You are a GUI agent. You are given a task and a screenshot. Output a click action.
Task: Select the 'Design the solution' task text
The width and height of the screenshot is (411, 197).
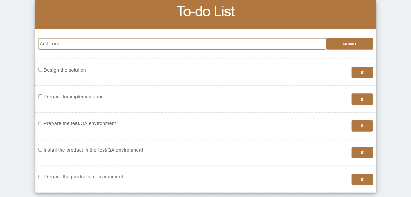click(64, 70)
